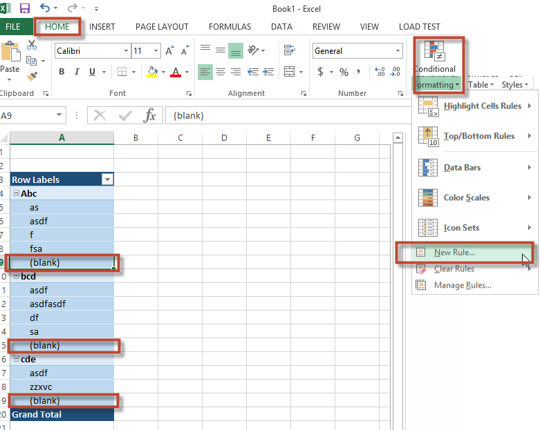Click Decrease Indent icon
This screenshot has height=430, width=540.
coord(253,72)
